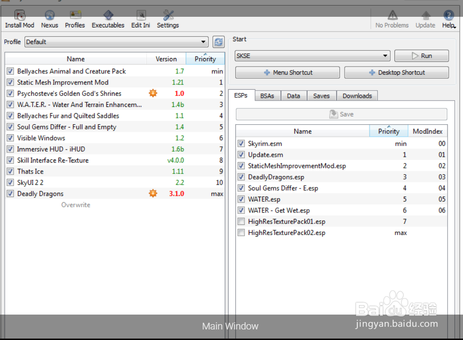463x340 pixels.
Task: Click the Install Mod toolbar icon
Action: pos(20,16)
